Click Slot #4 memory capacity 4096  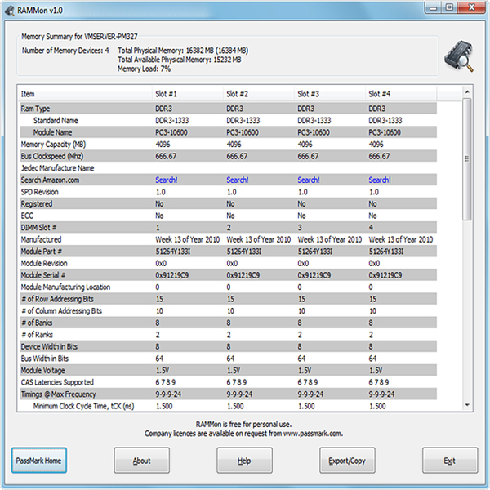pos(376,145)
